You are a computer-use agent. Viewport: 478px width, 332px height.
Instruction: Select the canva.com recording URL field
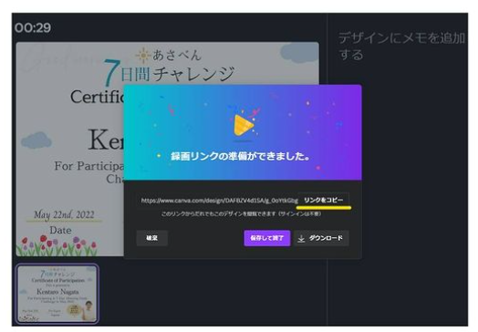tap(219, 201)
